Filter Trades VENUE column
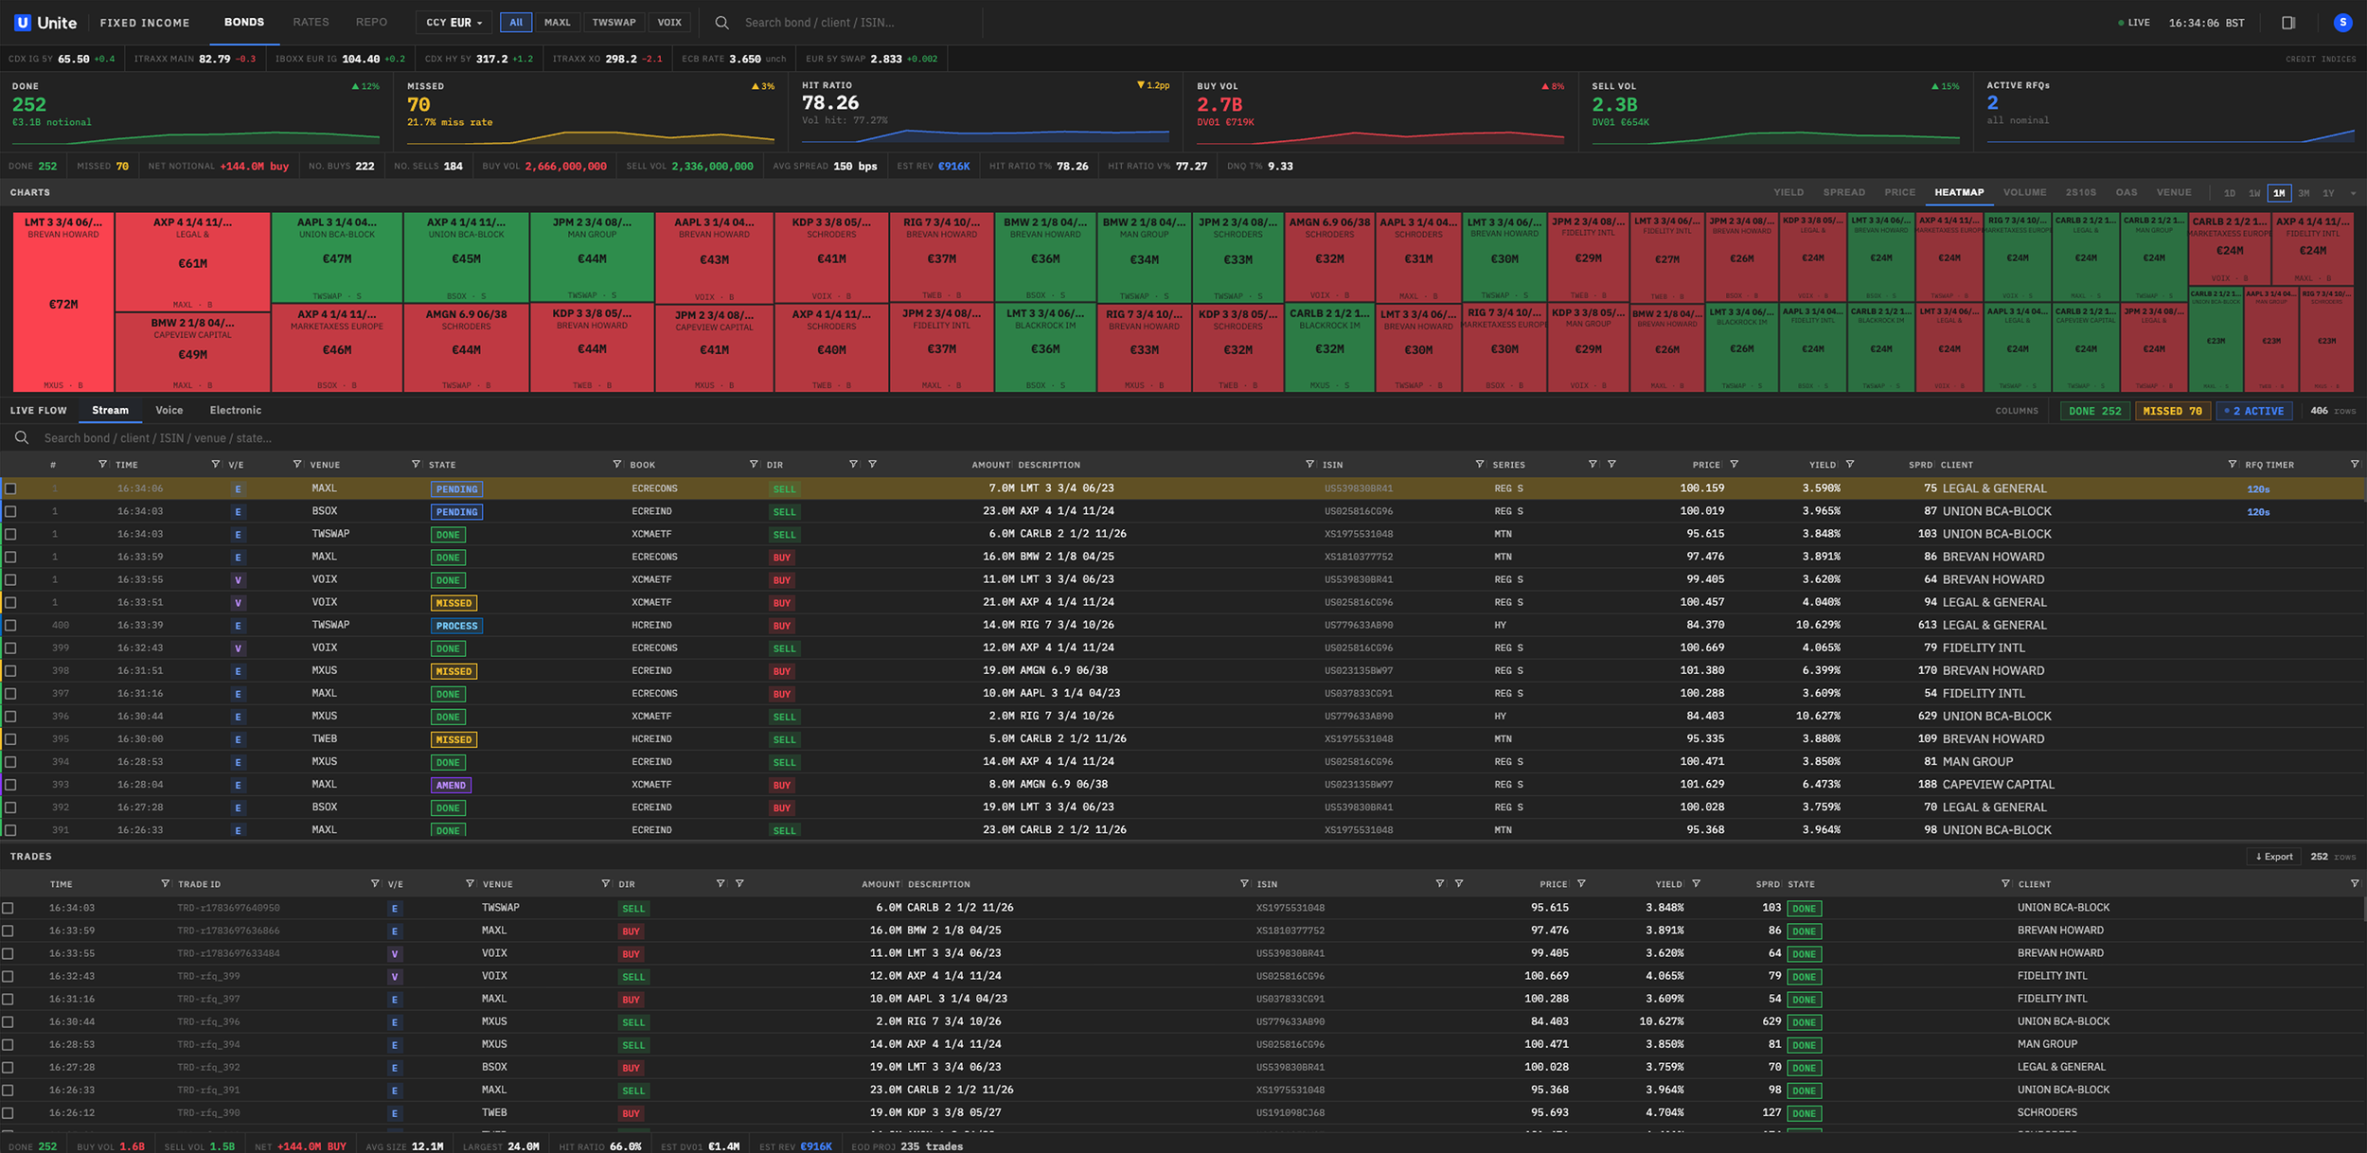The image size is (2367, 1153). point(605,883)
